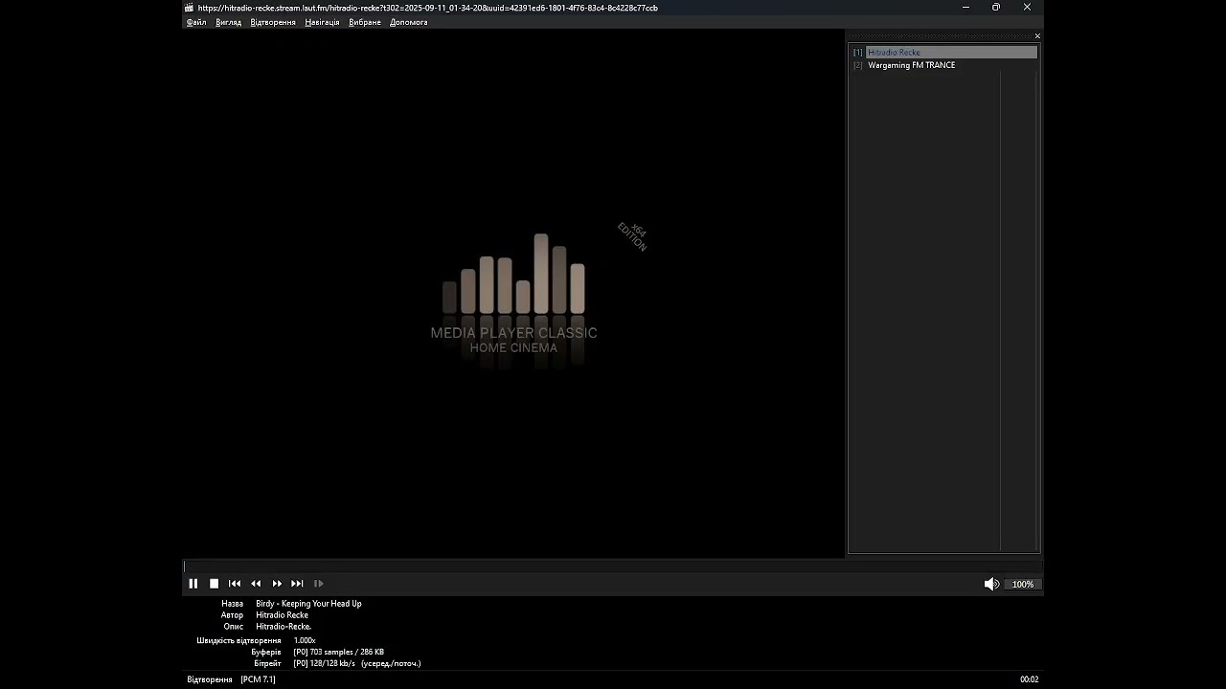The height and width of the screenshot is (689, 1226).
Task: Skip to next playlist item
Action: [x=297, y=584]
